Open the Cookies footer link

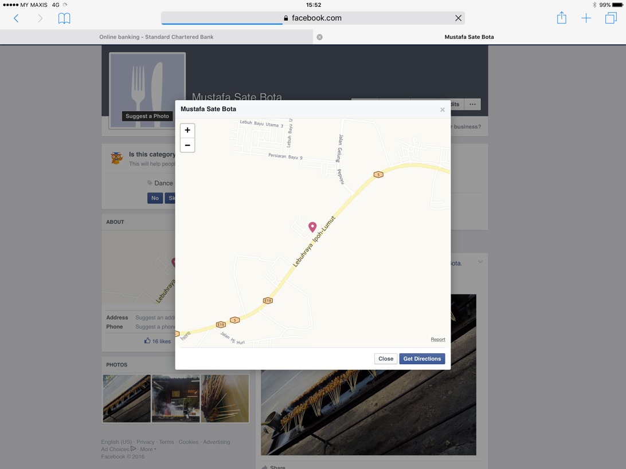pos(189,442)
